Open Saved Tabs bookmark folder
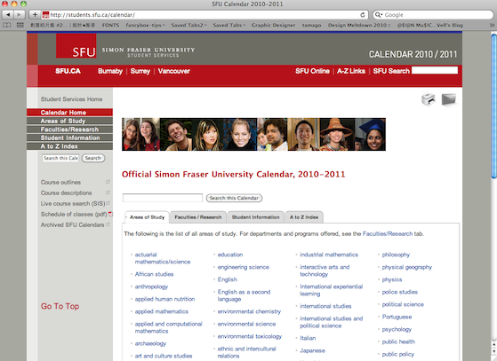The height and width of the screenshot is (361, 497). tap(229, 26)
